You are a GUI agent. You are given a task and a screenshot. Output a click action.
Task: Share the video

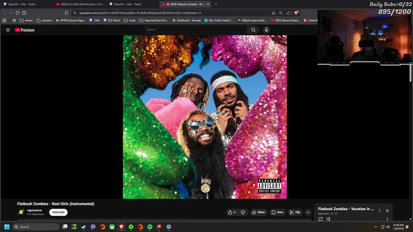258,212
